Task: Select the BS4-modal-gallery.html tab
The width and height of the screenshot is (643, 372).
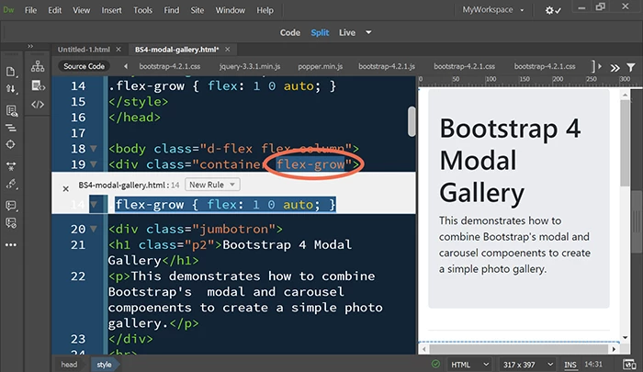Action: pos(176,50)
